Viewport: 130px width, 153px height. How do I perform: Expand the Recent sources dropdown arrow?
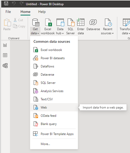click(113, 33)
